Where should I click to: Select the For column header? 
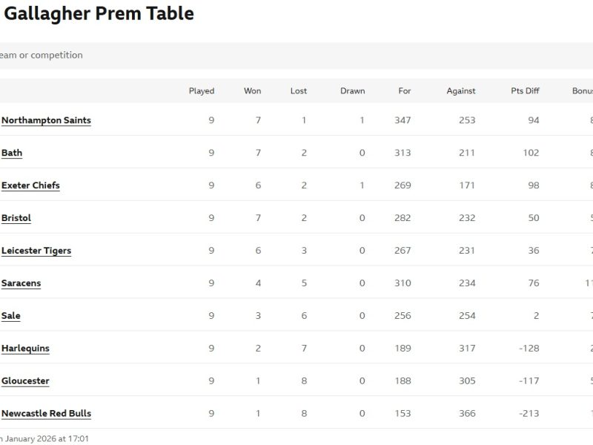[x=404, y=91]
